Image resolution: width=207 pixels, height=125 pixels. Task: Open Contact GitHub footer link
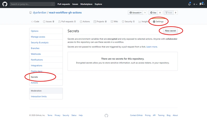[136, 115]
